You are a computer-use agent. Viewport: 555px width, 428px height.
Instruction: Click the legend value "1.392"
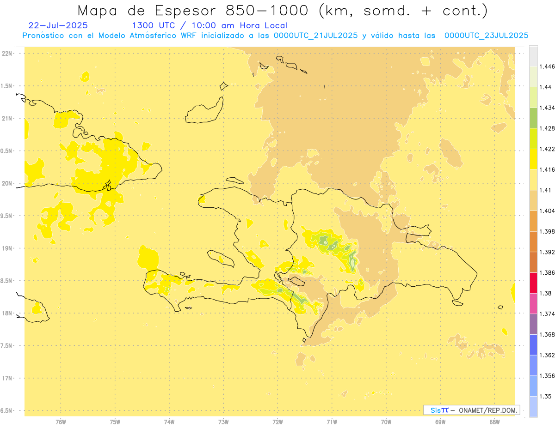tap(547, 252)
